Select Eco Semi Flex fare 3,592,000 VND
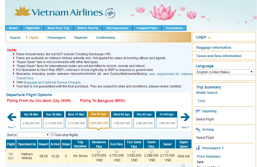The image size is (257, 167). [x=134, y=152]
